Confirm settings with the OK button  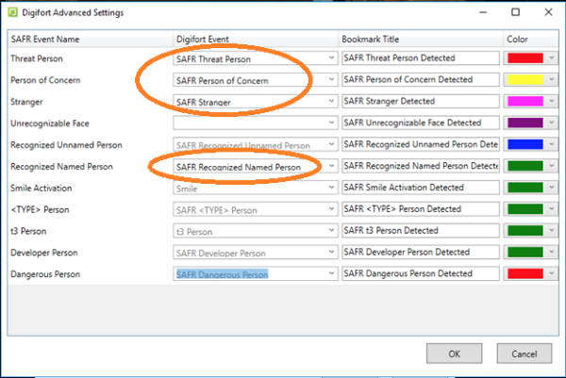pyautogui.click(x=454, y=353)
